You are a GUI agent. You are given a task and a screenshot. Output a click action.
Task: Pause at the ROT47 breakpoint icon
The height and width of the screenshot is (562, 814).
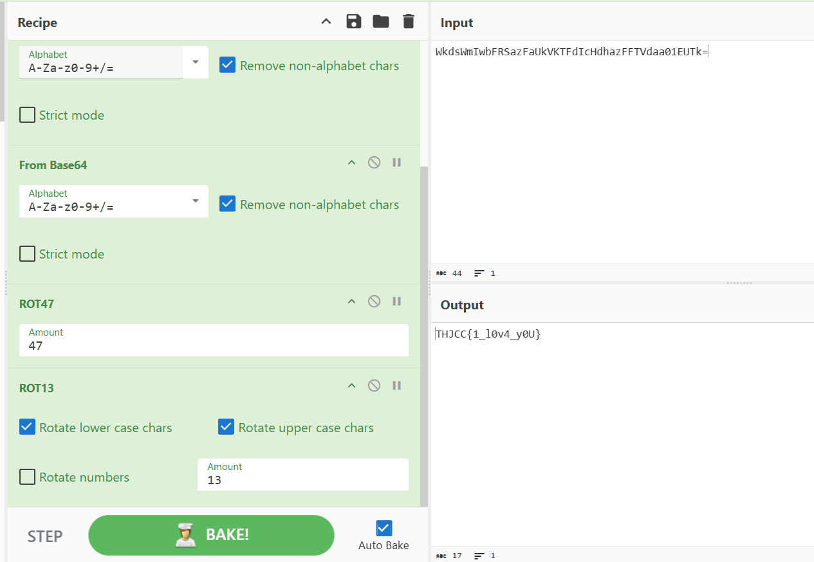(x=397, y=302)
